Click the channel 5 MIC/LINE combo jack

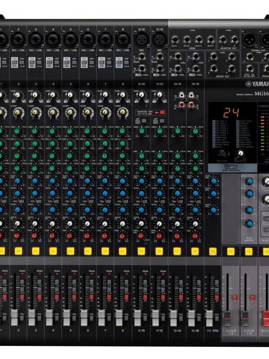[x=71, y=39]
